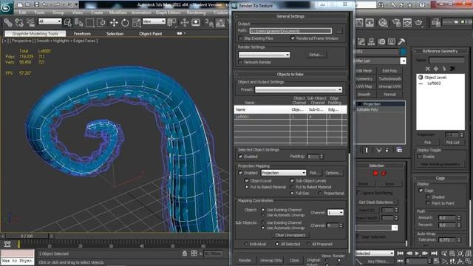Open the Motion command panel tab

381,41
